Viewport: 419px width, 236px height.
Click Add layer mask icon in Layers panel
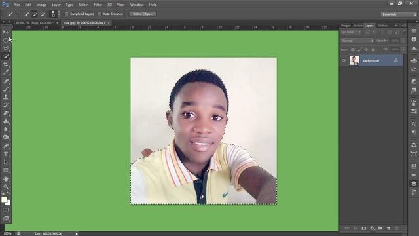pyautogui.click(x=364, y=228)
